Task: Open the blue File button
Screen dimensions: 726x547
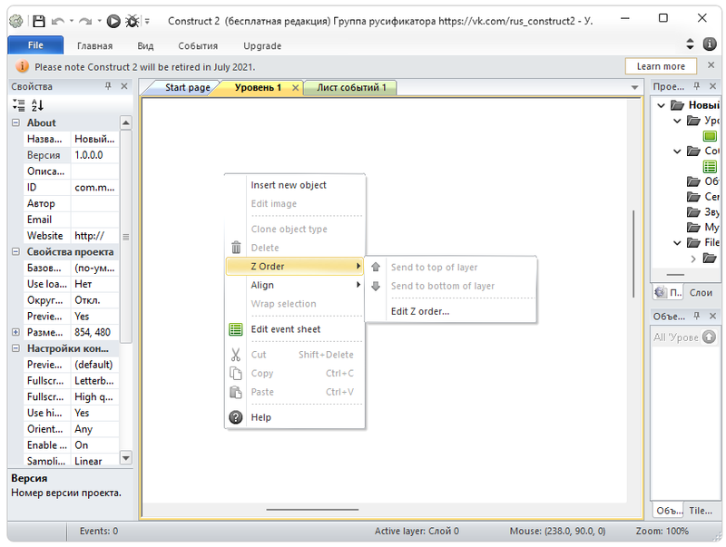Action: tap(35, 45)
